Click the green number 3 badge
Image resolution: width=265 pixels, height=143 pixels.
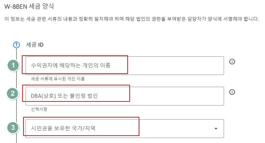(x=13, y=128)
